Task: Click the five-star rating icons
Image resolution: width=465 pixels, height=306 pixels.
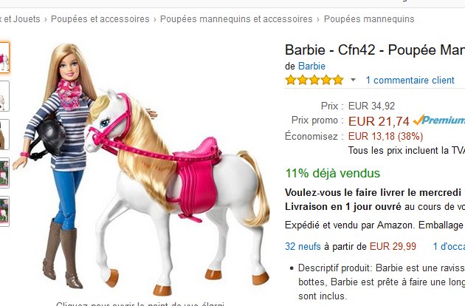Action: tap(314, 81)
